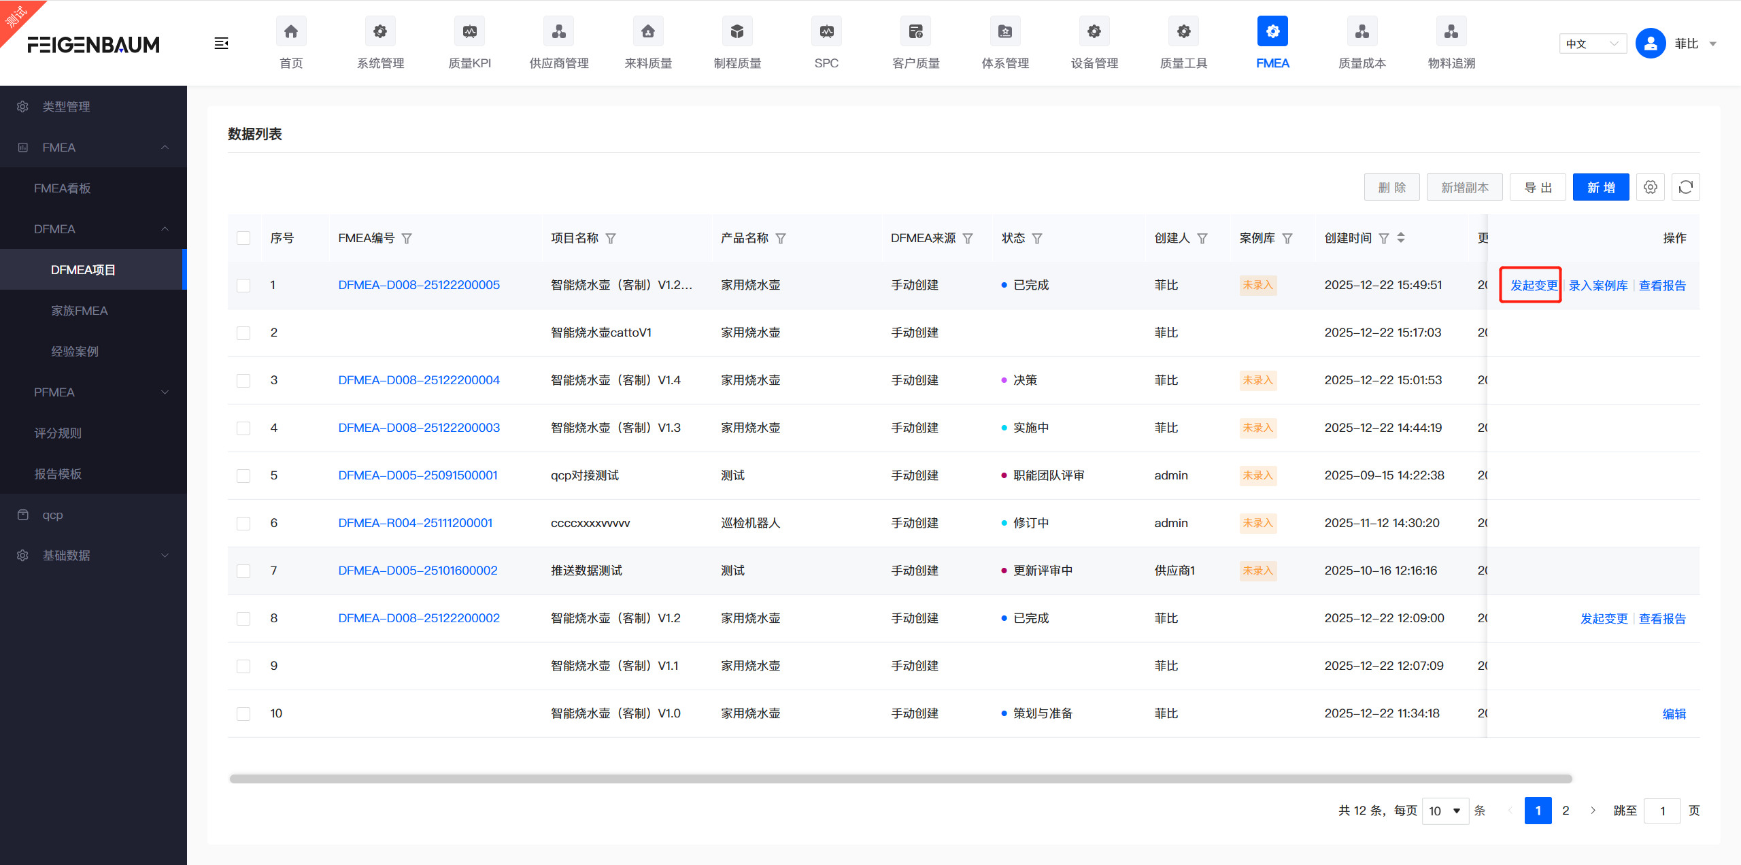Open the table column settings gear icon
Image resolution: width=1741 pixels, height=865 pixels.
[1650, 187]
